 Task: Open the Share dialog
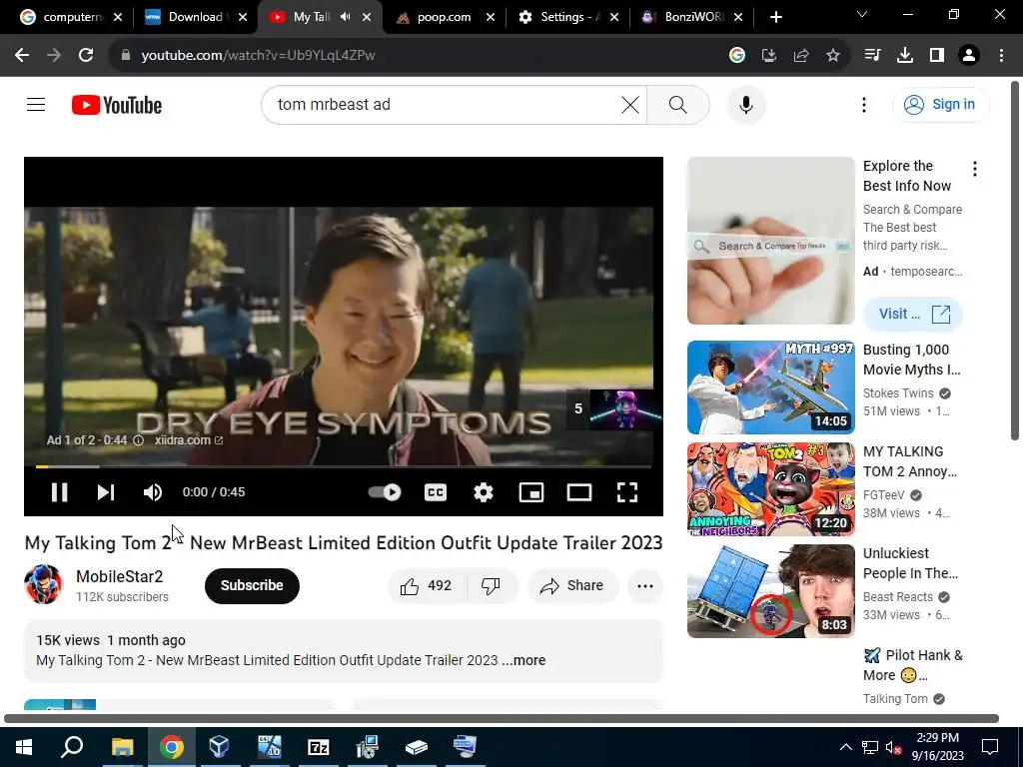point(571,585)
